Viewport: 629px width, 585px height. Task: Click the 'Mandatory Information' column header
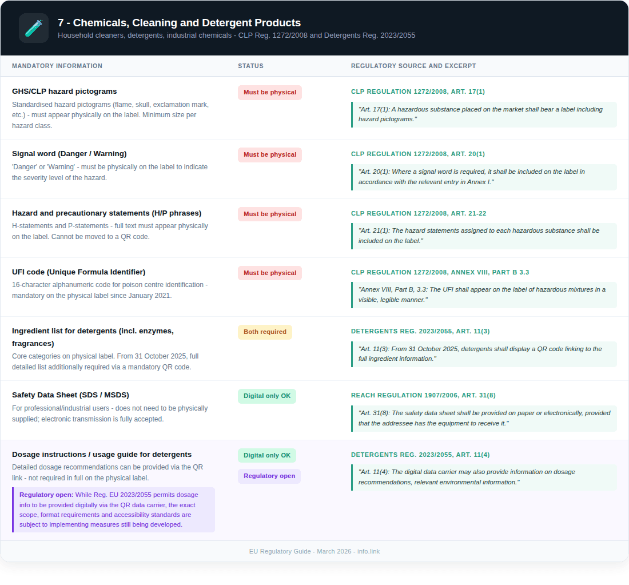[x=57, y=66]
